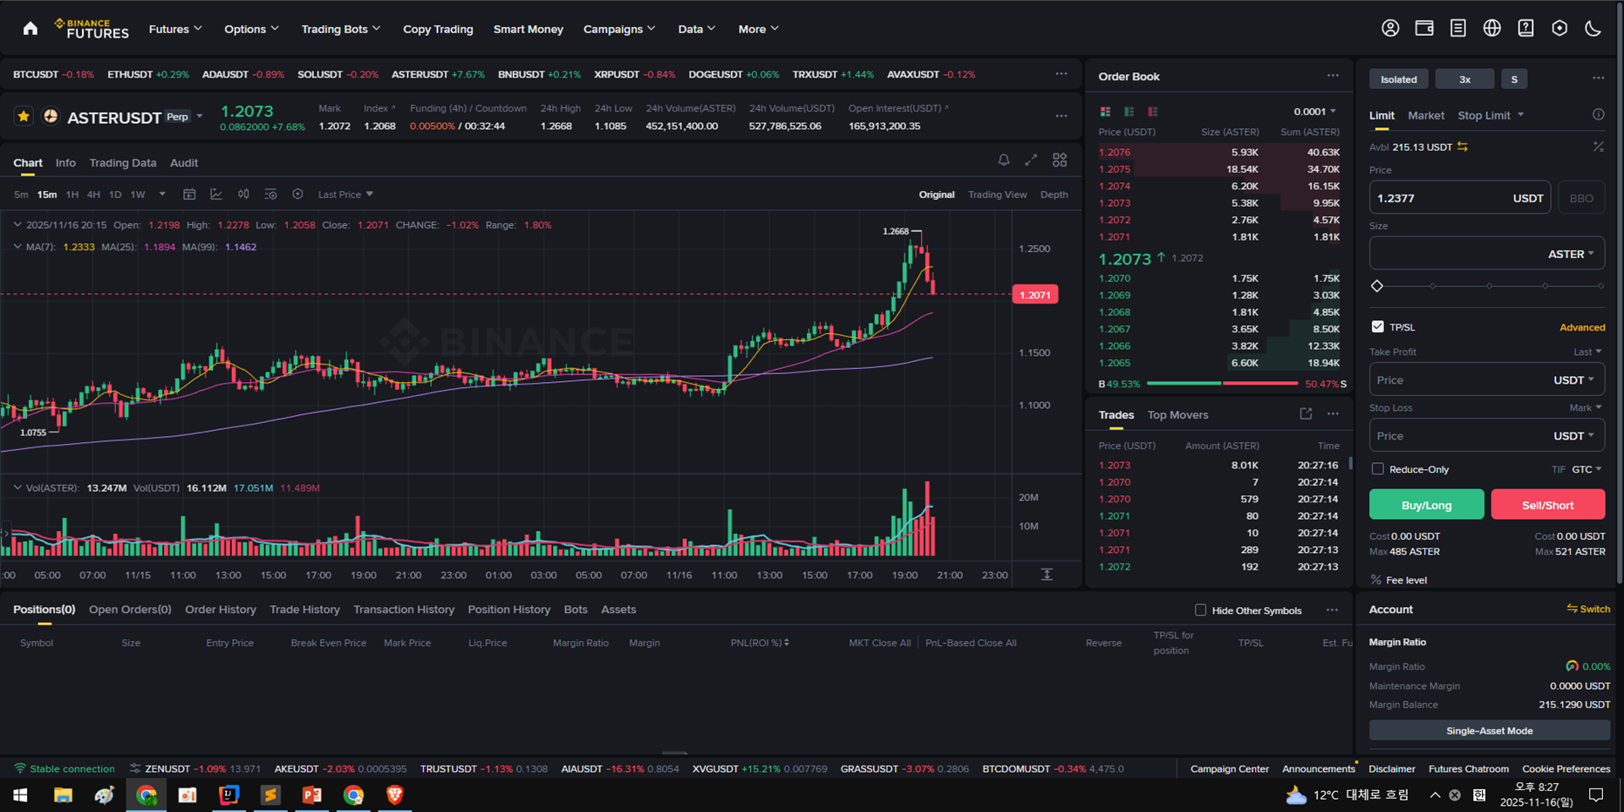Open the Futures dropdown menu
This screenshot has height=812, width=1624.
[175, 29]
